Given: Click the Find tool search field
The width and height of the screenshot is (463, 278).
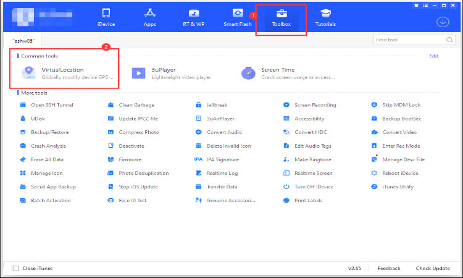Looking at the screenshot, I should pos(414,40).
